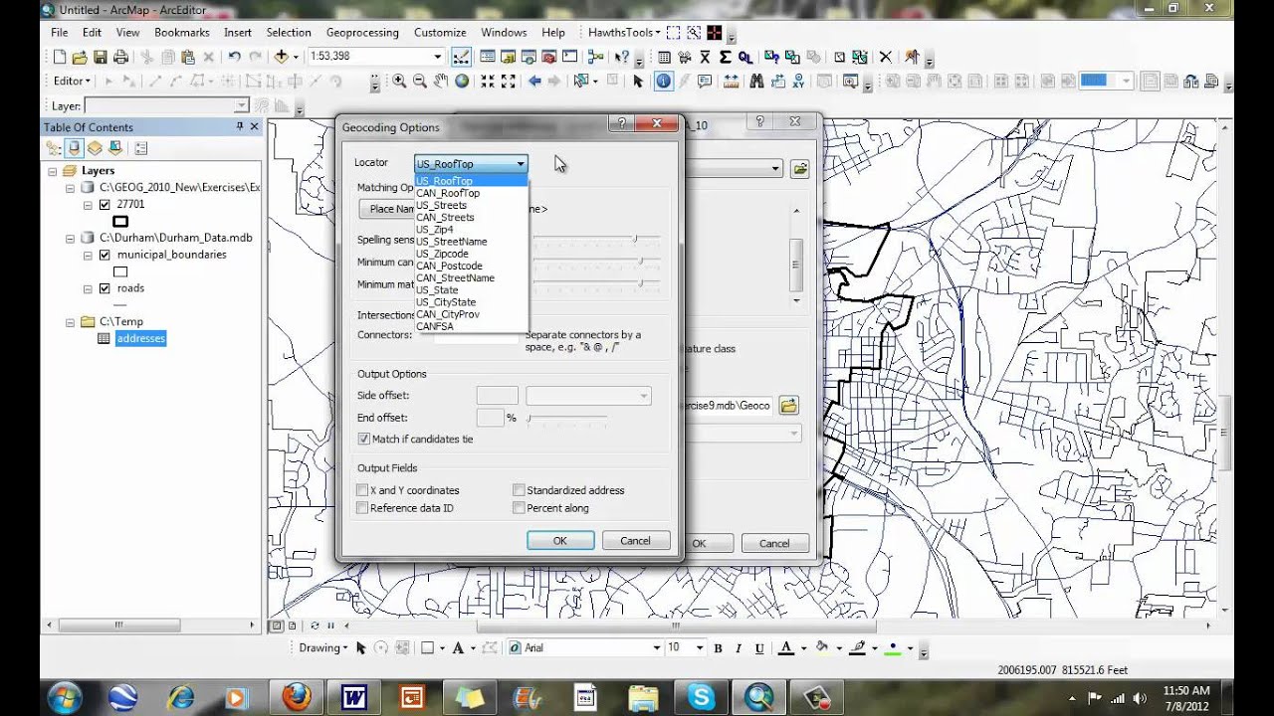Enable X and Y coordinates output field
The width and height of the screenshot is (1274, 716).
(x=362, y=490)
